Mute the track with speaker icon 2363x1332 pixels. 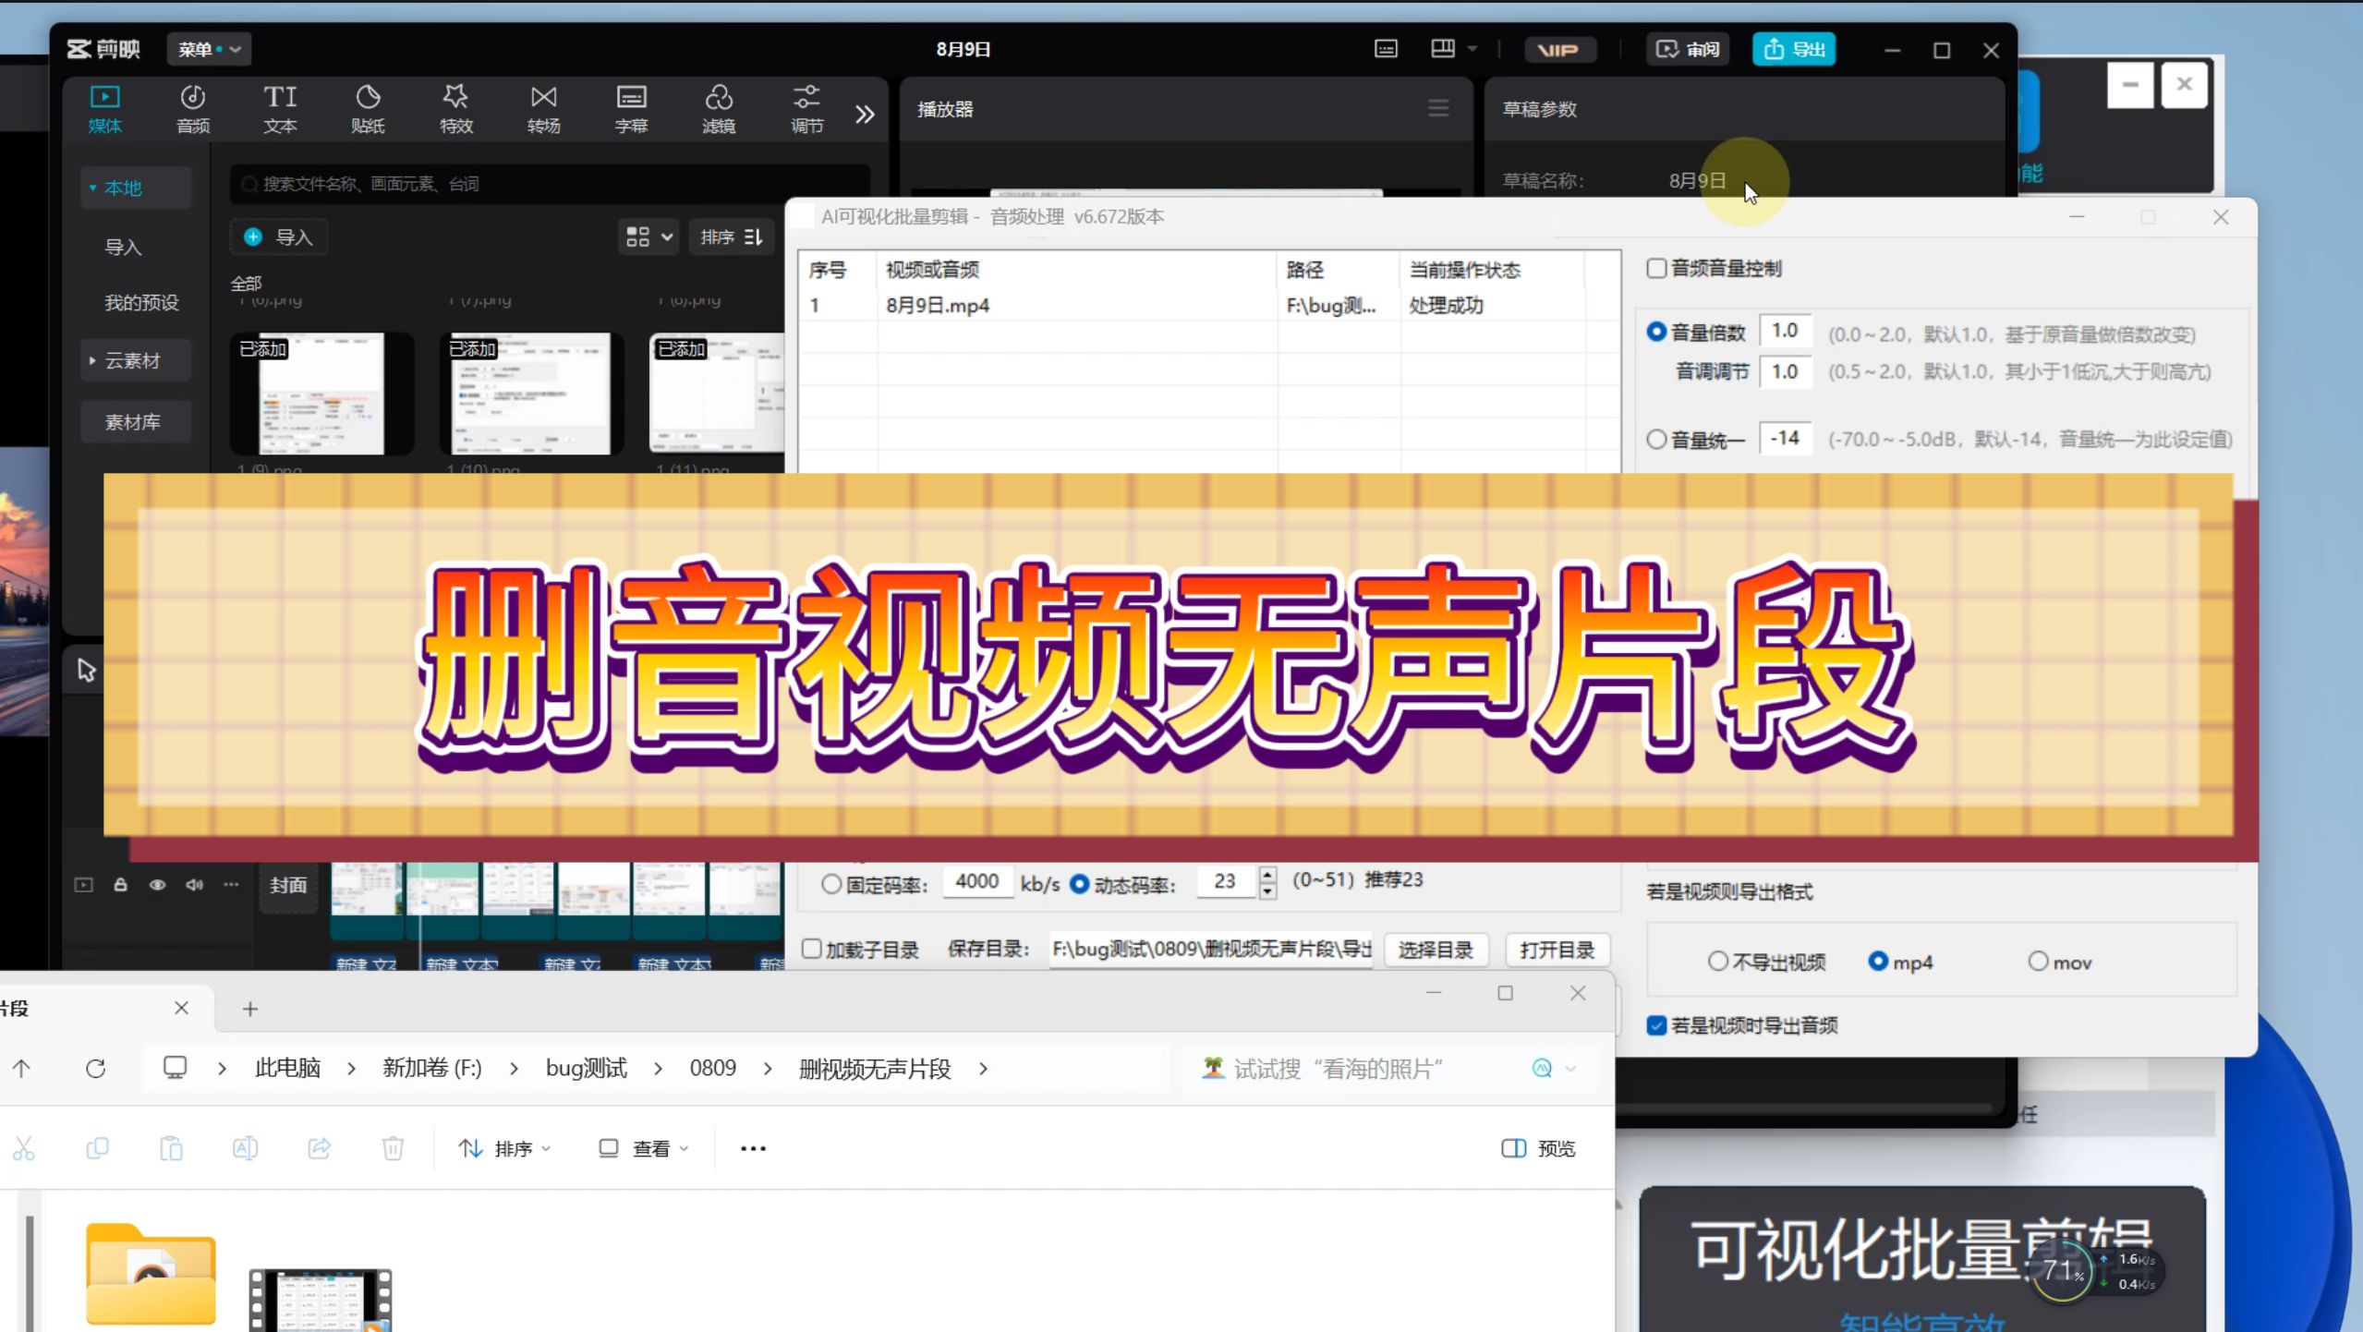[x=194, y=885]
